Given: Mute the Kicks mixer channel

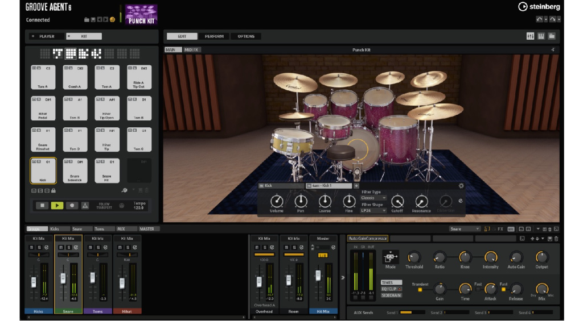Looking at the screenshot, I should pyautogui.click(x=32, y=247).
